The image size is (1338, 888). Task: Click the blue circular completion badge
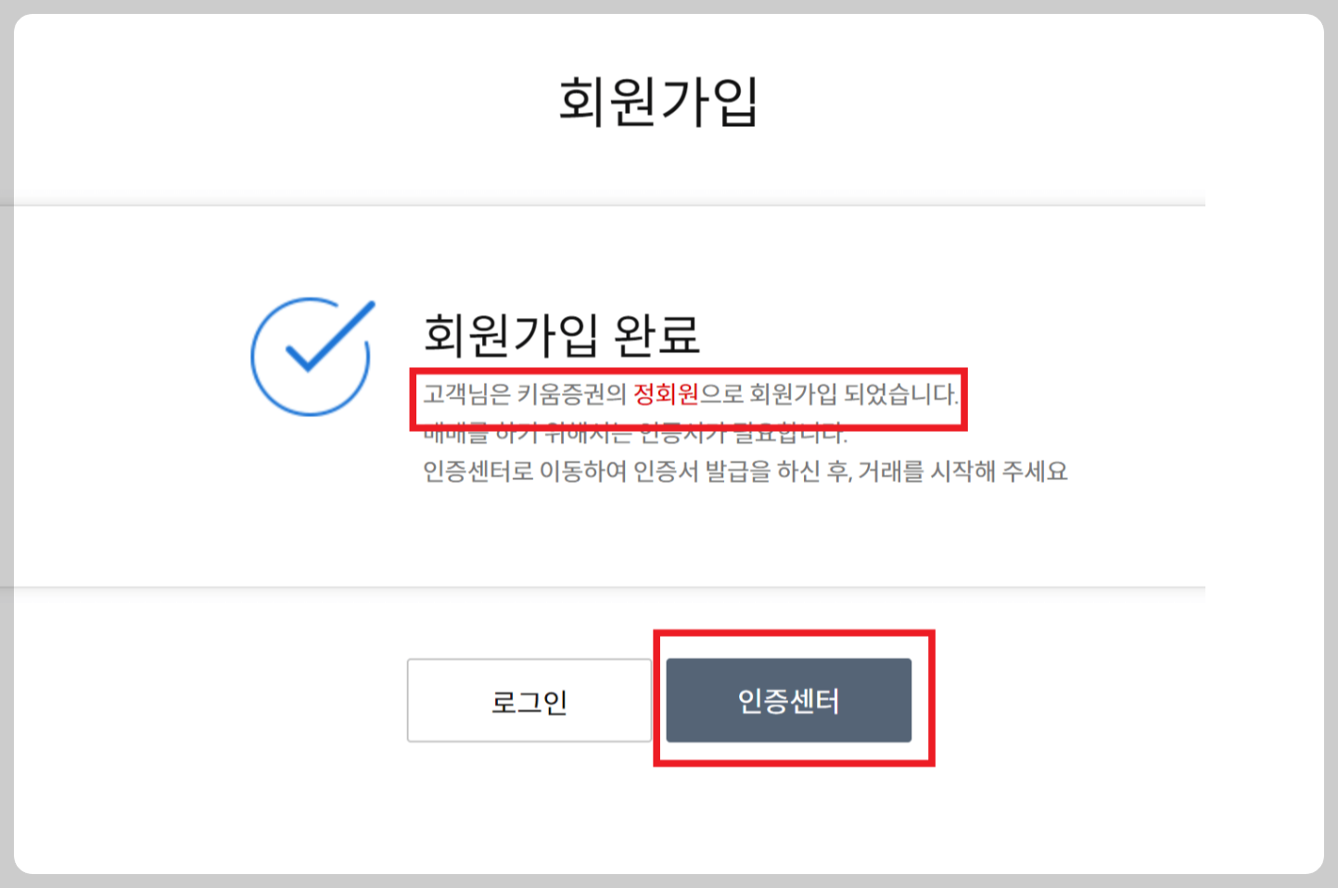(310, 356)
